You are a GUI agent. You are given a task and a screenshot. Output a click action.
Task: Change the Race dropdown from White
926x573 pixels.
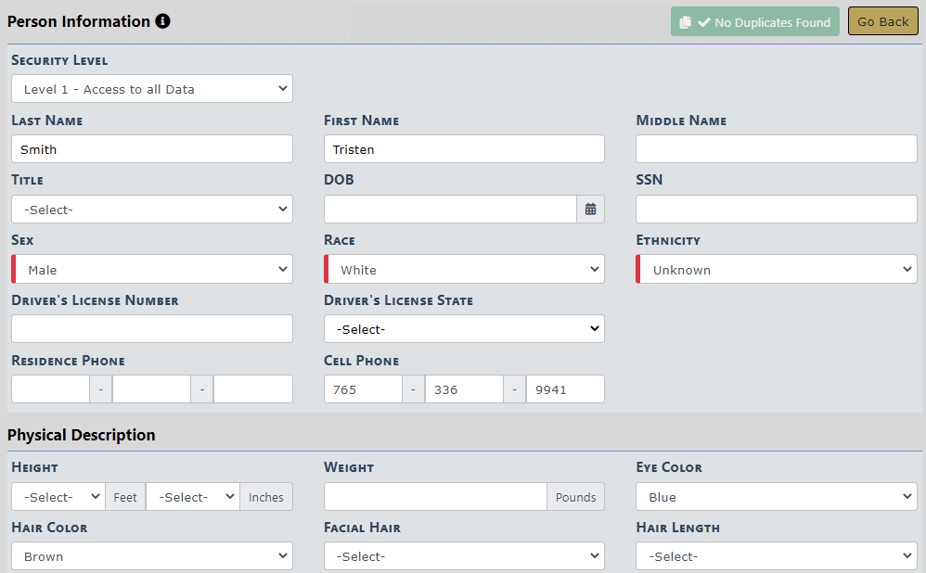coord(465,270)
